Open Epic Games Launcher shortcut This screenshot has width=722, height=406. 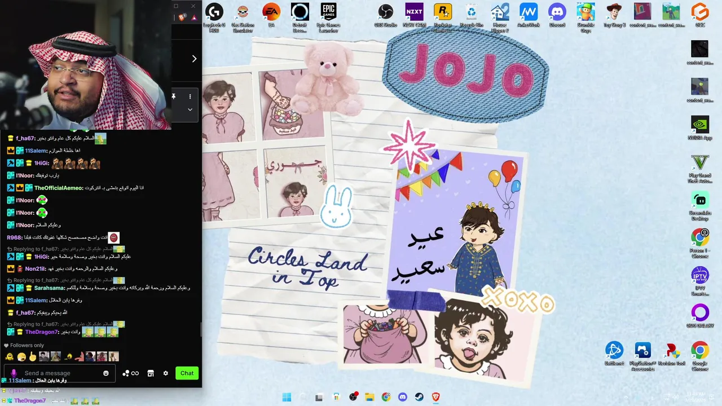[328, 17]
